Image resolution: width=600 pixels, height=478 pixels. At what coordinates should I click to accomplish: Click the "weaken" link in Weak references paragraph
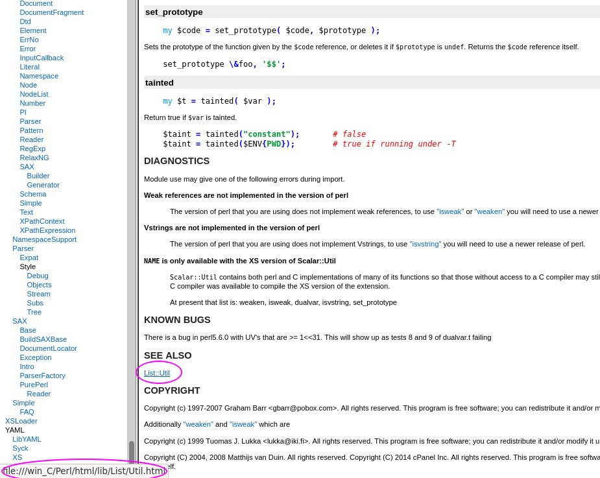490,211
